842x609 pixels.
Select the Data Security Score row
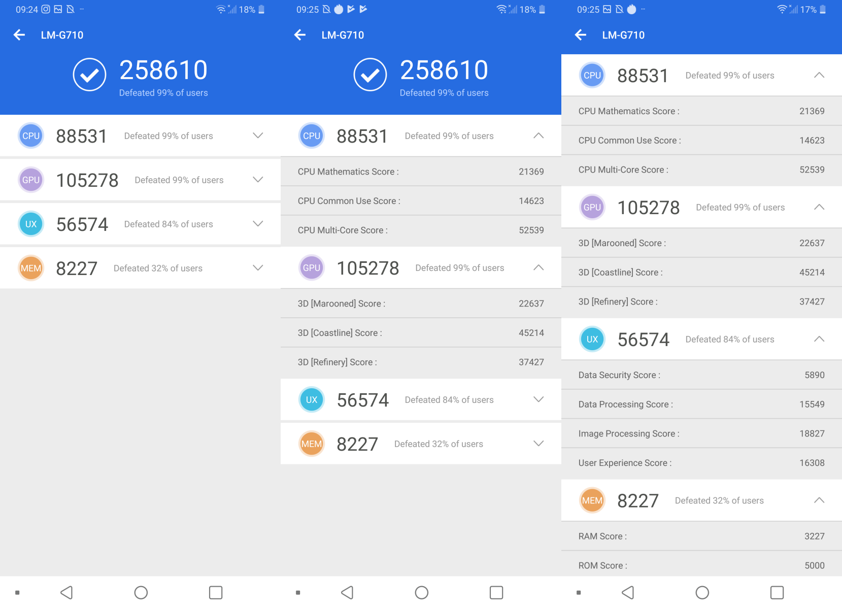click(x=701, y=375)
